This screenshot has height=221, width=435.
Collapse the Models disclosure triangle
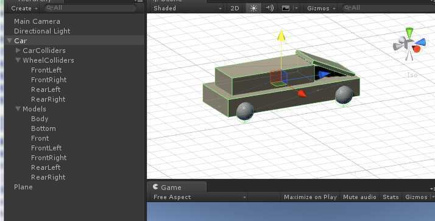pos(18,109)
